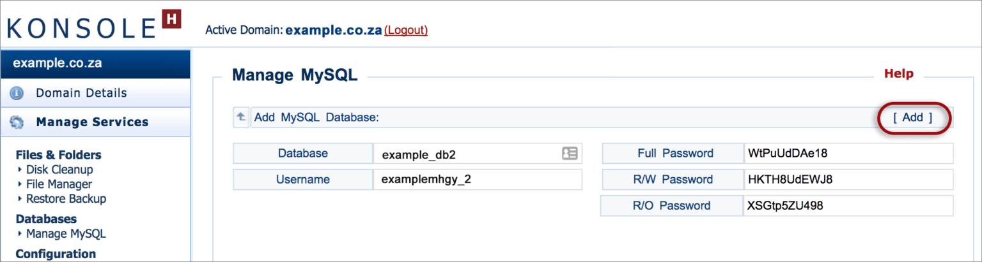This screenshot has width=982, height=262.
Task: Open Restore Backup in sidebar
Action: pos(66,199)
